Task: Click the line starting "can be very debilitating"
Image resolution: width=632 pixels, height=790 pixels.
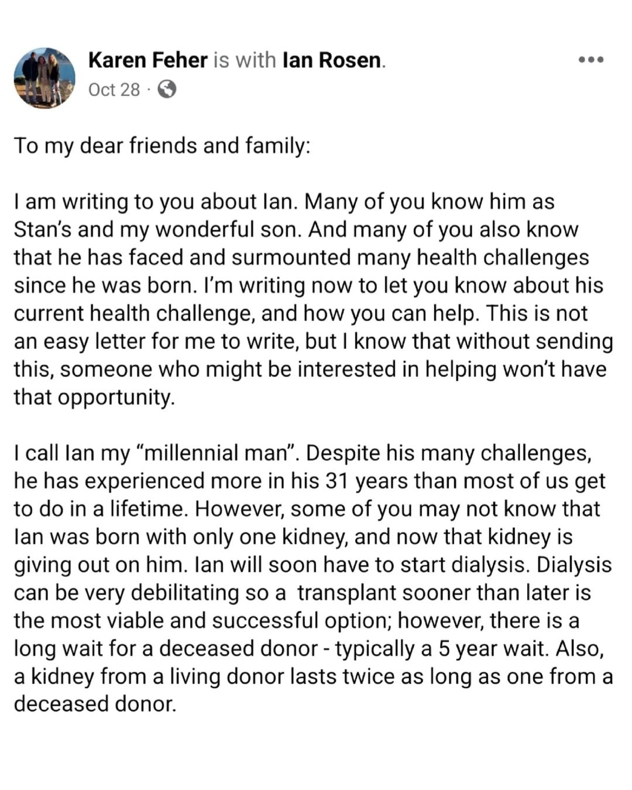Action: (302, 593)
